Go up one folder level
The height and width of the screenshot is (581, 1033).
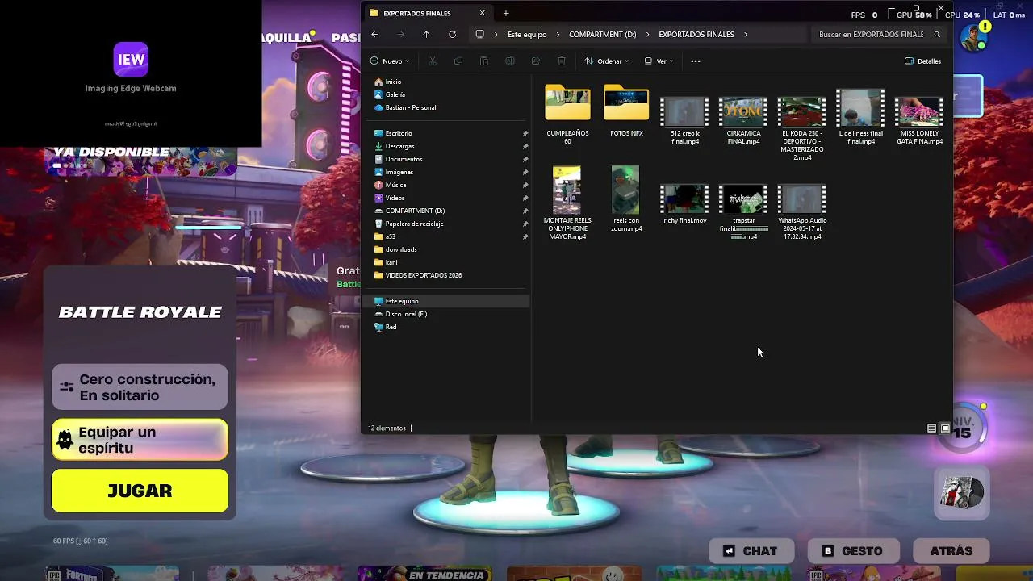[426, 35]
